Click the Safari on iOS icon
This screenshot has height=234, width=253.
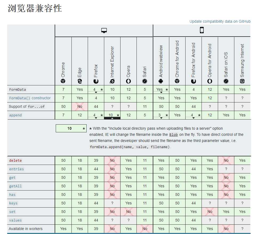point(226,81)
